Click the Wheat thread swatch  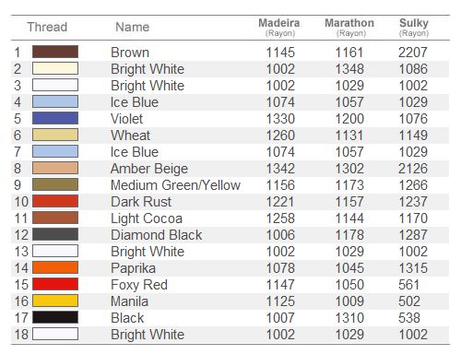tap(55, 135)
